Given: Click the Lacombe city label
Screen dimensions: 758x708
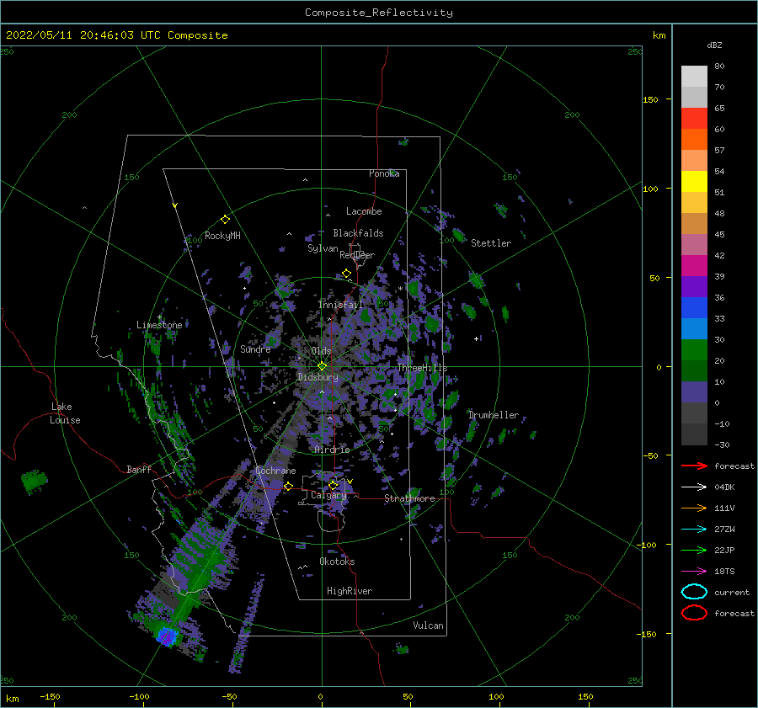Looking at the screenshot, I should 364,211.
